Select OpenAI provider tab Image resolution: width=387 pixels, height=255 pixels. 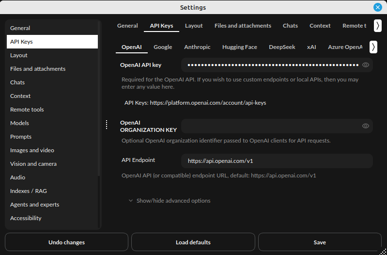click(132, 47)
